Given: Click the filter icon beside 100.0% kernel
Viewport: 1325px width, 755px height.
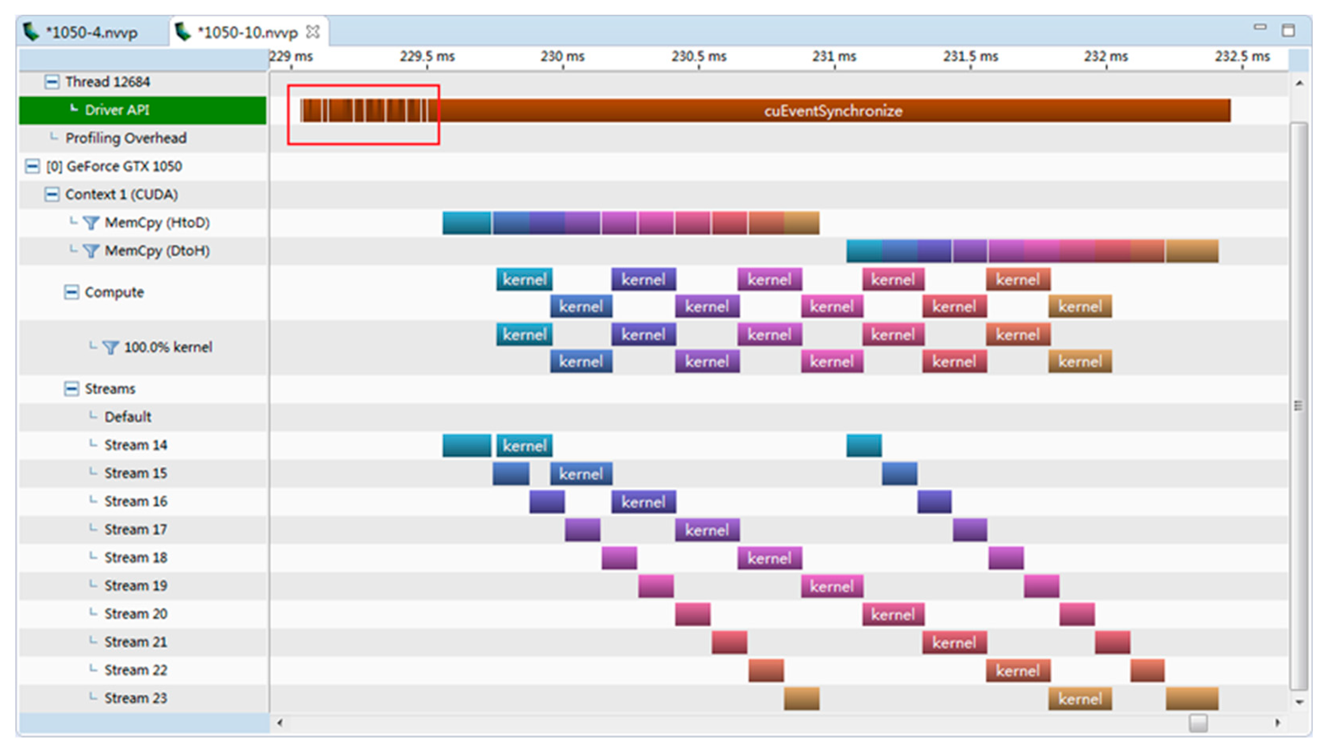Looking at the screenshot, I should pyautogui.click(x=110, y=347).
